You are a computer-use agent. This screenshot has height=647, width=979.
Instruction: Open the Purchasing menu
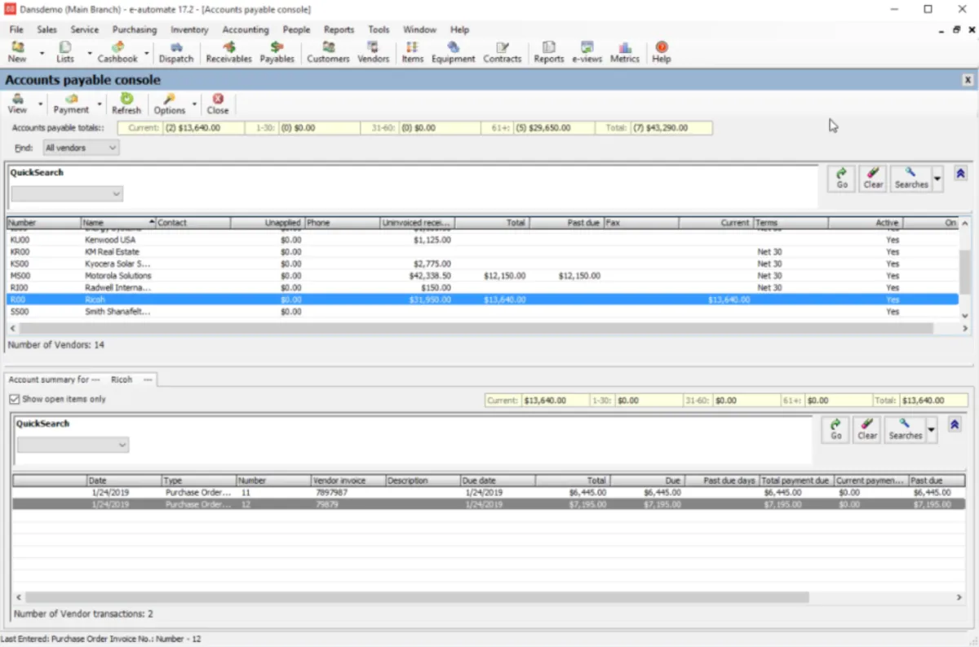pos(135,29)
